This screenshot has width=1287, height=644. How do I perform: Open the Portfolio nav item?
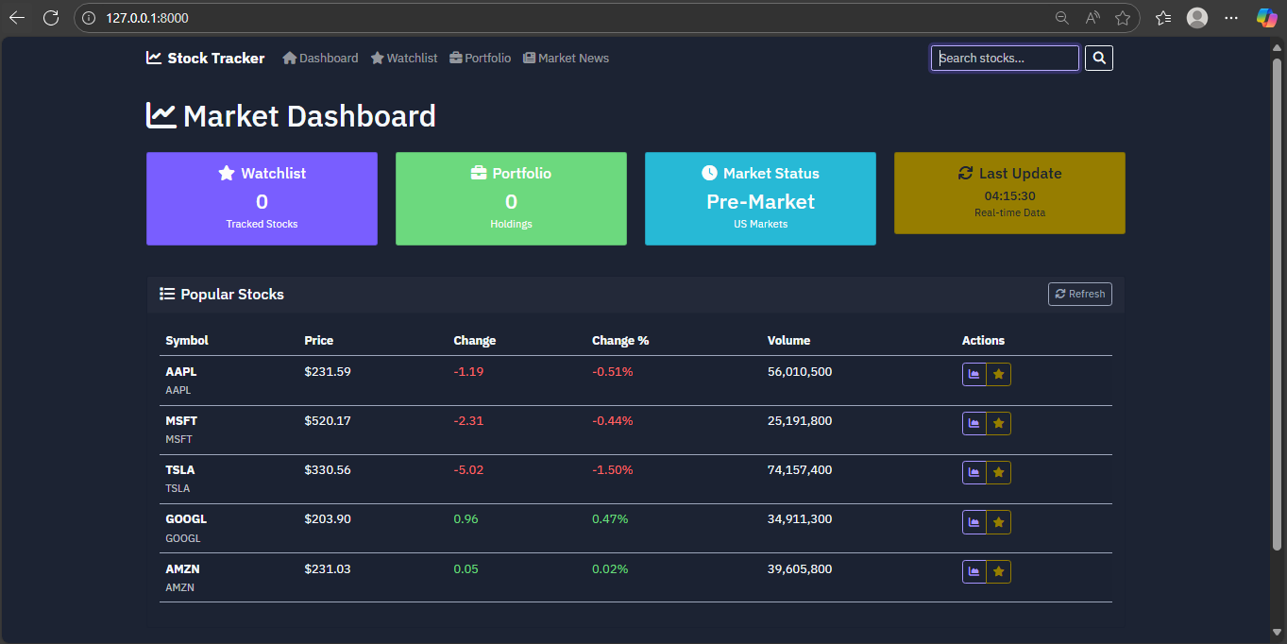[481, 59]
